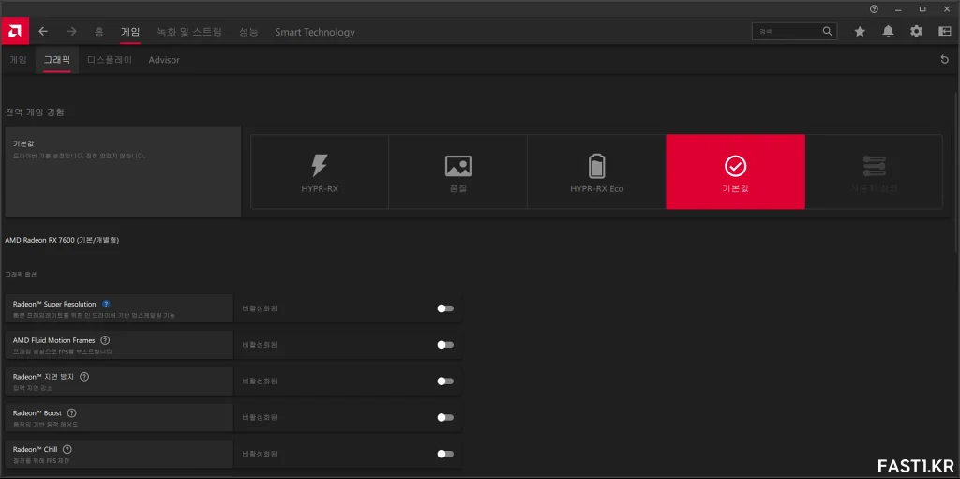Click the vertical scrollbar
960x479 pixels.
[957, 172]
